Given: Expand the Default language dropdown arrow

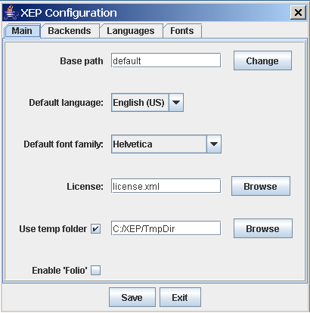Looking at the screenshot, I should pyautogui.click(x=176, y=102).
